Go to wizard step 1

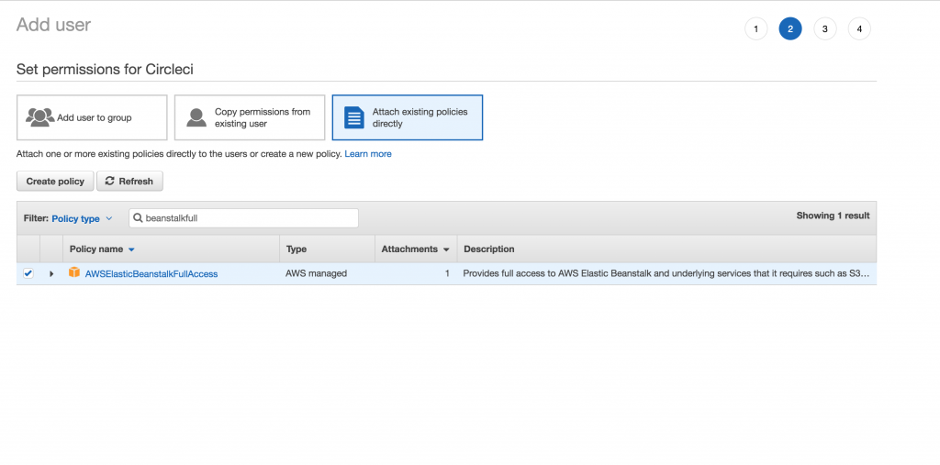click(756, 28)
